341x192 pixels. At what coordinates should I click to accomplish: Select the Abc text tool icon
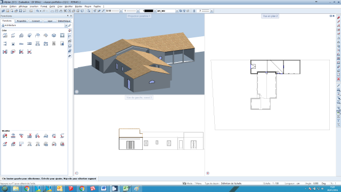[x=21, y=44]
